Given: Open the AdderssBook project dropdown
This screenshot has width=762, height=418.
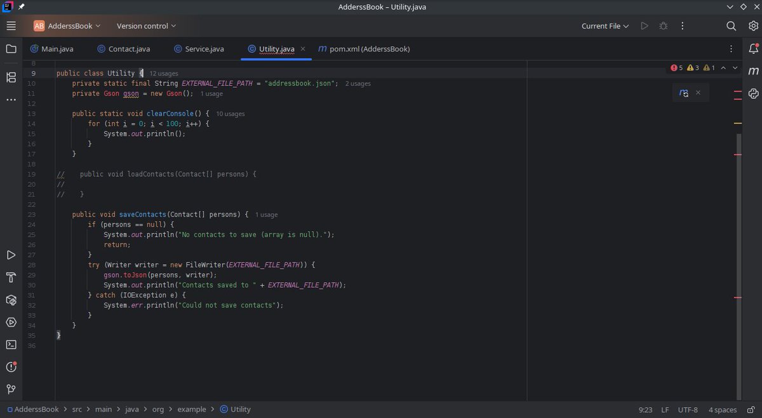Looking at the screenshot, I should tap(67, 26).
